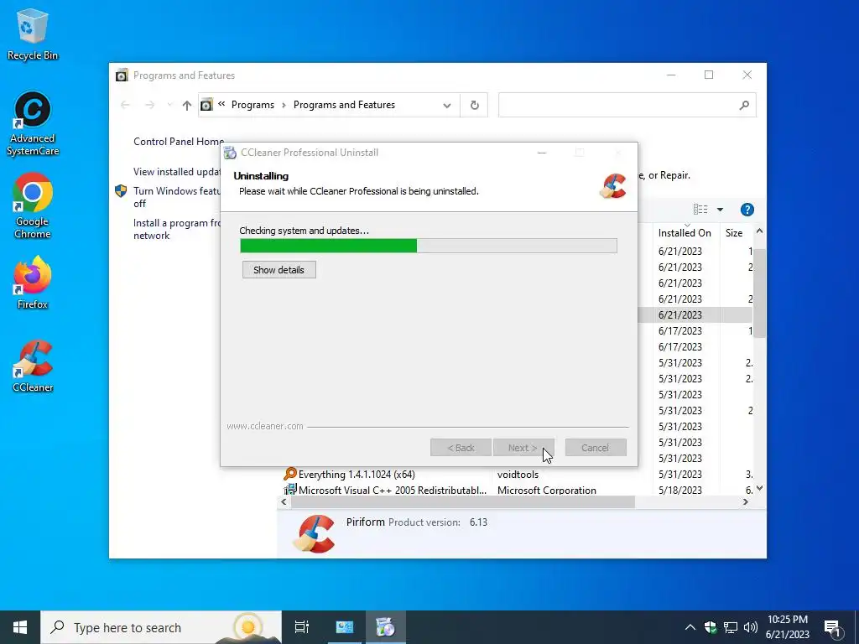Click the Up arrow in Programs and Features
The image size is (859, 644).
pyautogui.click(x=187, y=105)
